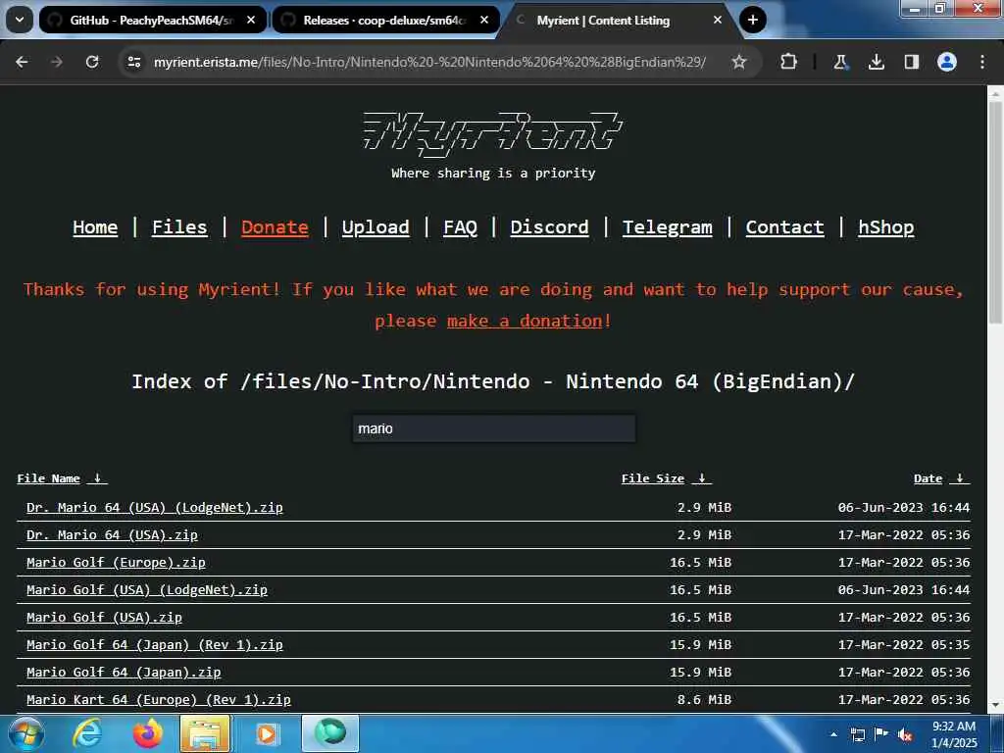Screen dimensions: 1004x753
Task: Open a new tab with plus button
Action: (753, 21)
